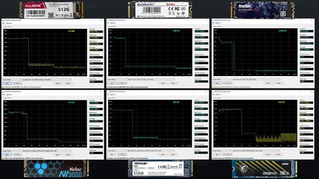Open Options menu in the KingSpec benchmark window

pos(218,23)
